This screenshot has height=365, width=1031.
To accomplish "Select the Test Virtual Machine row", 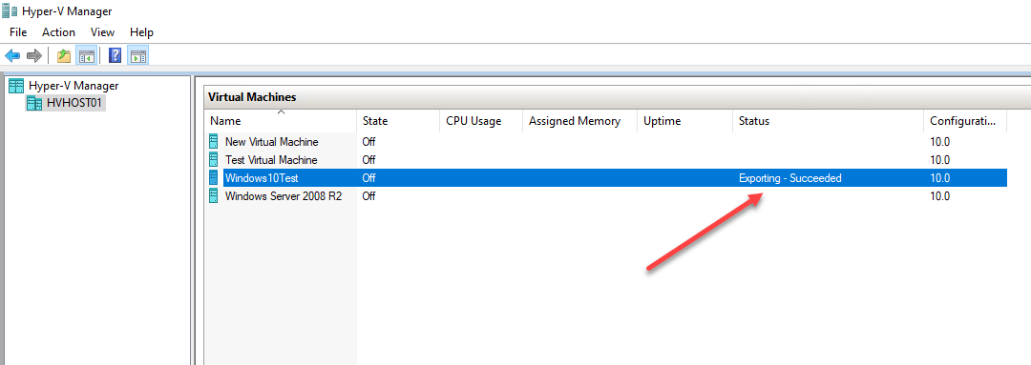I will (x=605, y=159).
